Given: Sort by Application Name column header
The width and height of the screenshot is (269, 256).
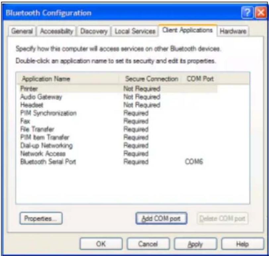Looking at the screenshot, I should click(x=68, y=79).
